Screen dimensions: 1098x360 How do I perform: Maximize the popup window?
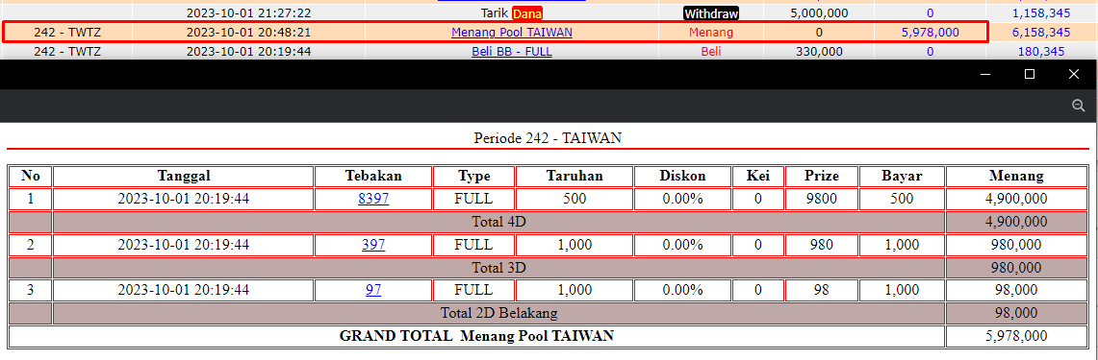(x=1030, y=74)
